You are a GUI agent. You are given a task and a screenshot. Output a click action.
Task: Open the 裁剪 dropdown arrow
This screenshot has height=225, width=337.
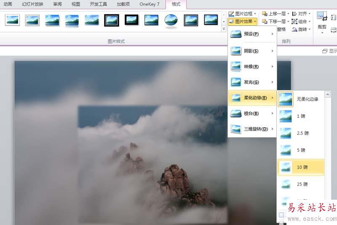322,33
